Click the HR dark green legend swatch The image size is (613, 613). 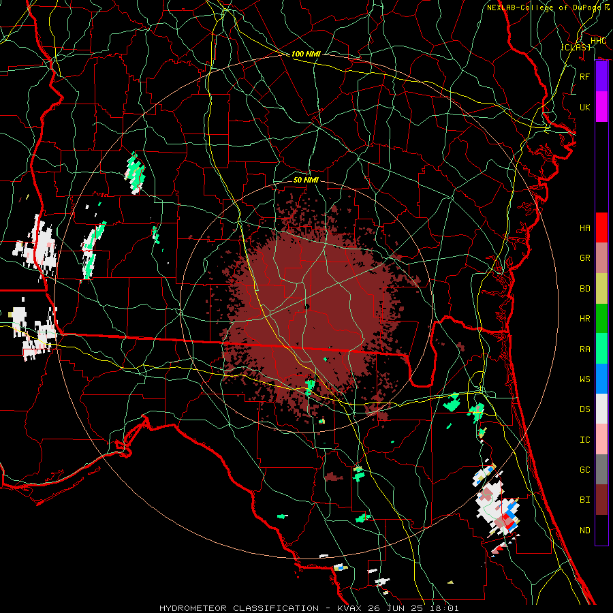tap(601, 319)
